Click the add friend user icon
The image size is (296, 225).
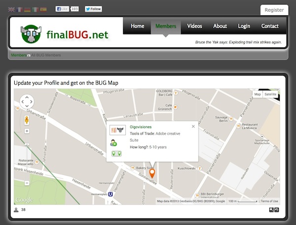pyautogui.click(x=113, y=143)
